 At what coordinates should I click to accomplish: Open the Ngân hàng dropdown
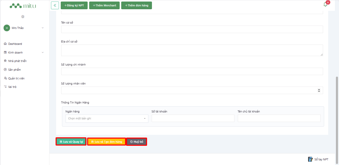pyautogui.click(x=107, y=119)
